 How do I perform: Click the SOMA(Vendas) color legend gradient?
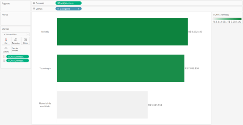pyautogui.click(x=227, y=19)
